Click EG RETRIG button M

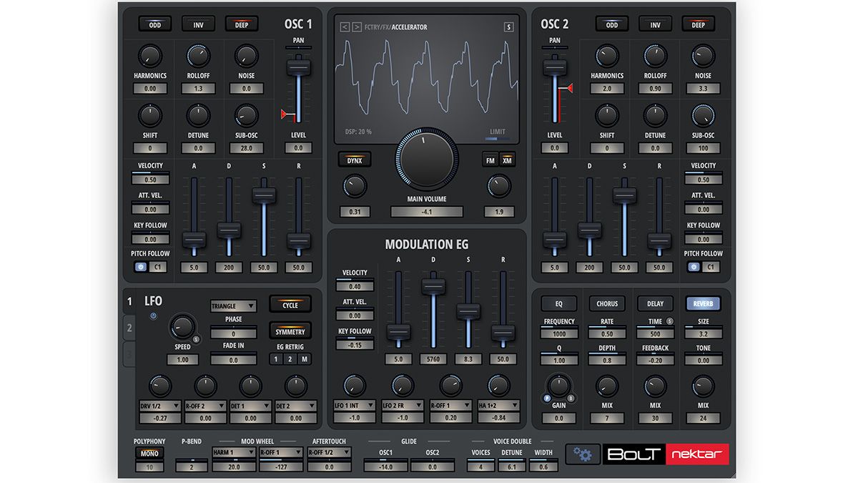pos(304,359)
